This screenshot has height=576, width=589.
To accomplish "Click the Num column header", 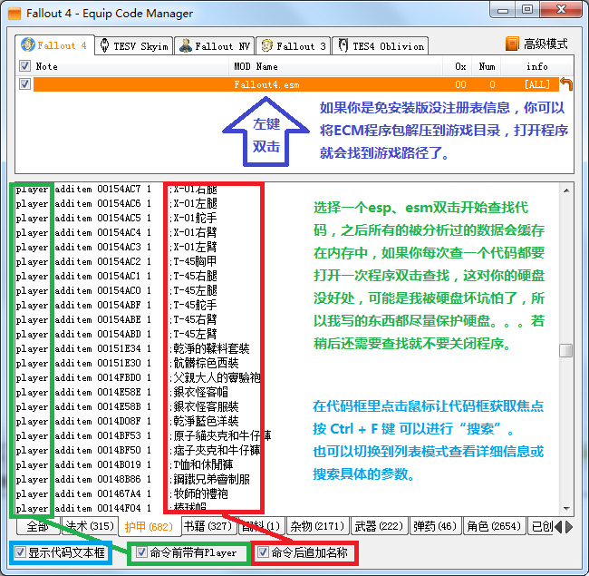I will [487, 66].
